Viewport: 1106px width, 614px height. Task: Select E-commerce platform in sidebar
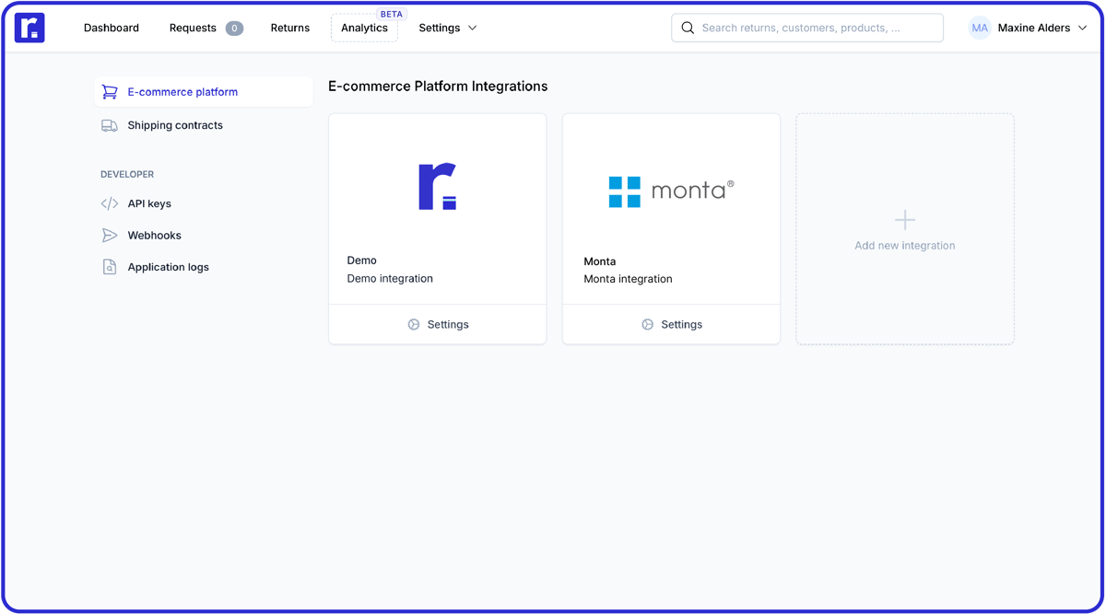205,92
